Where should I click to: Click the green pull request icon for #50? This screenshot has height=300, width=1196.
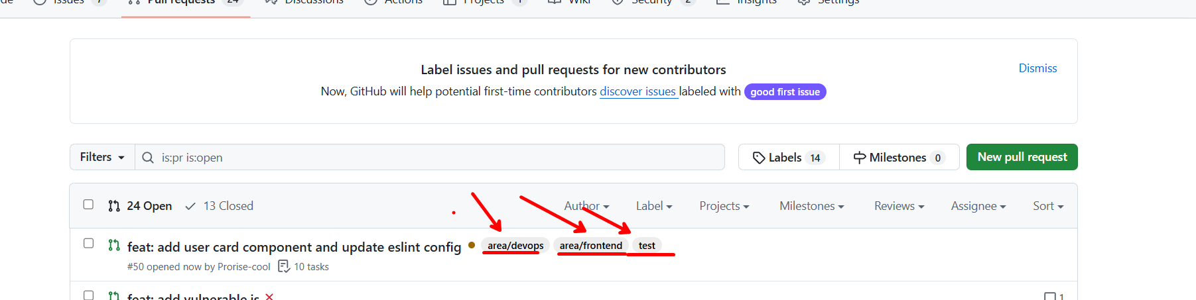(114, 245)
